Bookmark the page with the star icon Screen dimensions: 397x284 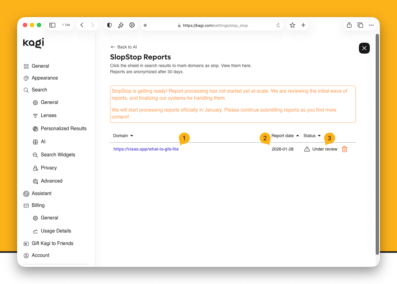pyautogui.click(x=292, y=25)
